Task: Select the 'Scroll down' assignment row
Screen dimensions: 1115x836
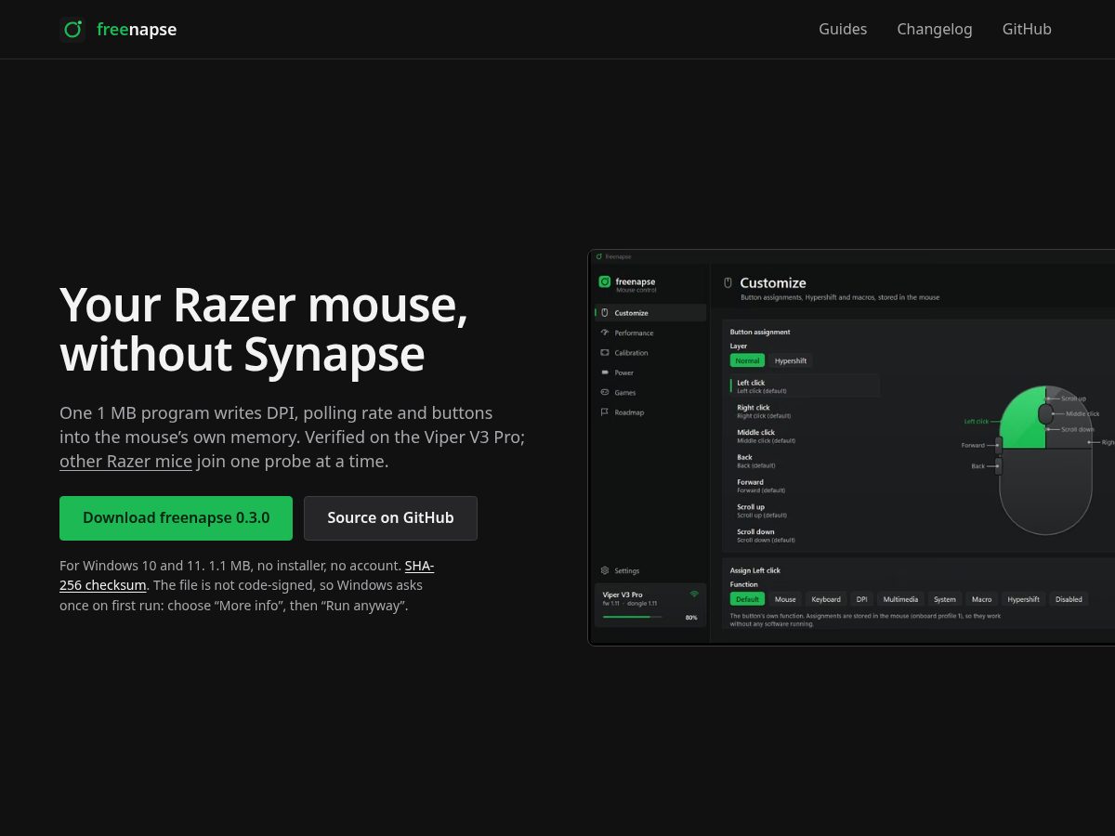Action: [805, 536]
